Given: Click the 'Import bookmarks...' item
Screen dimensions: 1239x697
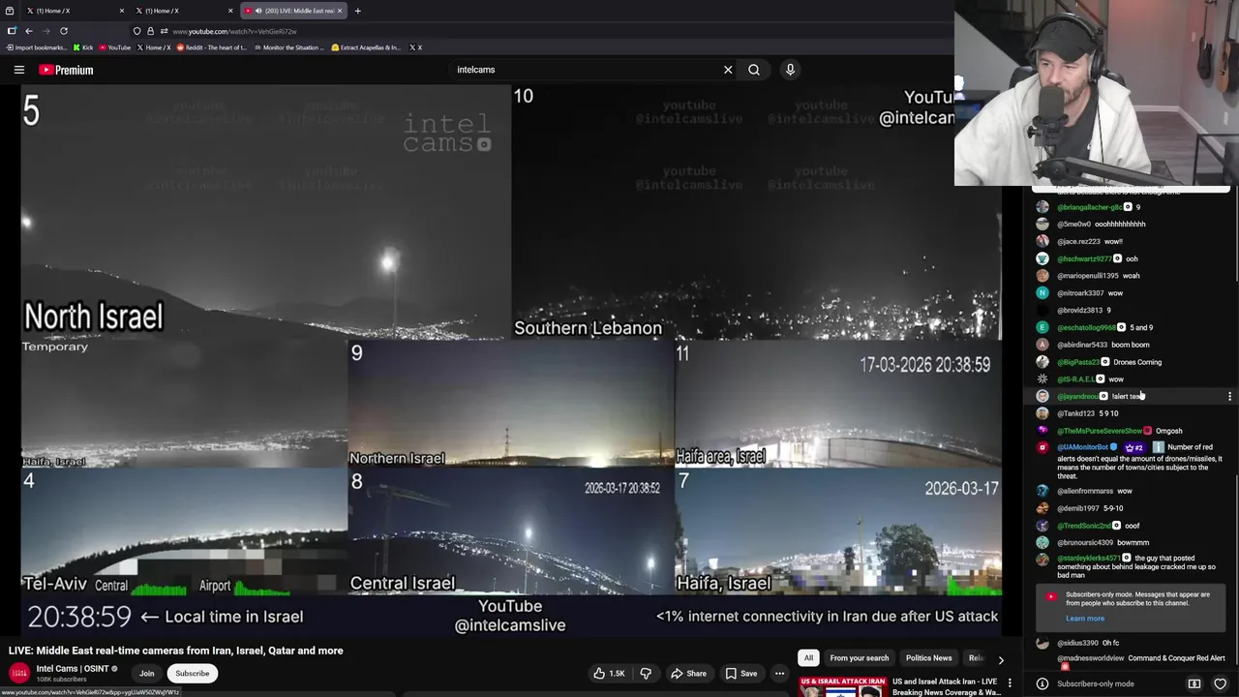Looking at the screenshot, I should (36, 47).
